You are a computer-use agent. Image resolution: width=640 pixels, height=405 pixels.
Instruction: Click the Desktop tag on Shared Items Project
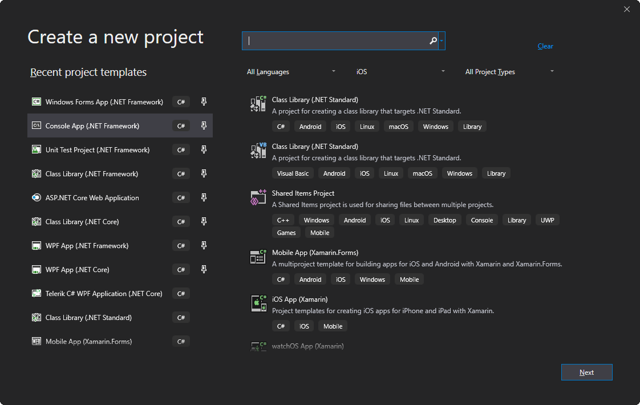click(444, 220)
